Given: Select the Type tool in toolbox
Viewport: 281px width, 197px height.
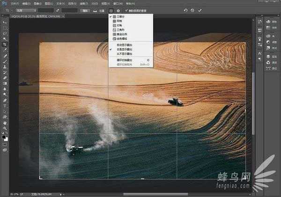Looking at the screenshot, I should (5, 106).
